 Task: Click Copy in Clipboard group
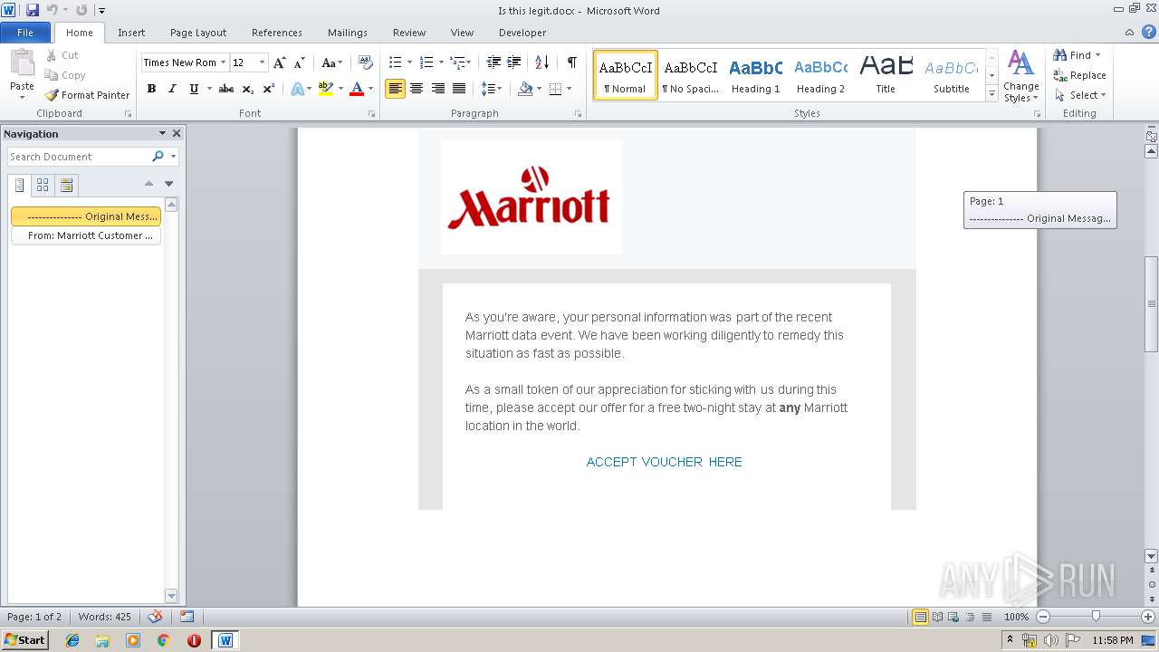tap(65, 75)
